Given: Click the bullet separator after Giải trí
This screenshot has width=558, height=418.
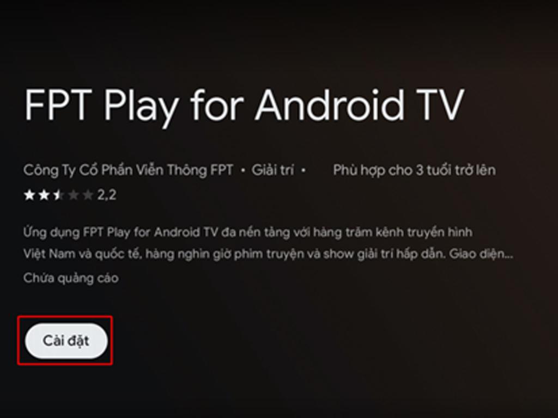Looking at the screenshot, I should pos(304,170).
